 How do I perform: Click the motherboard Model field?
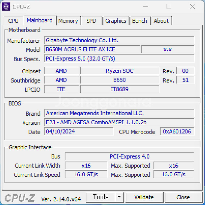coord(92,49)
